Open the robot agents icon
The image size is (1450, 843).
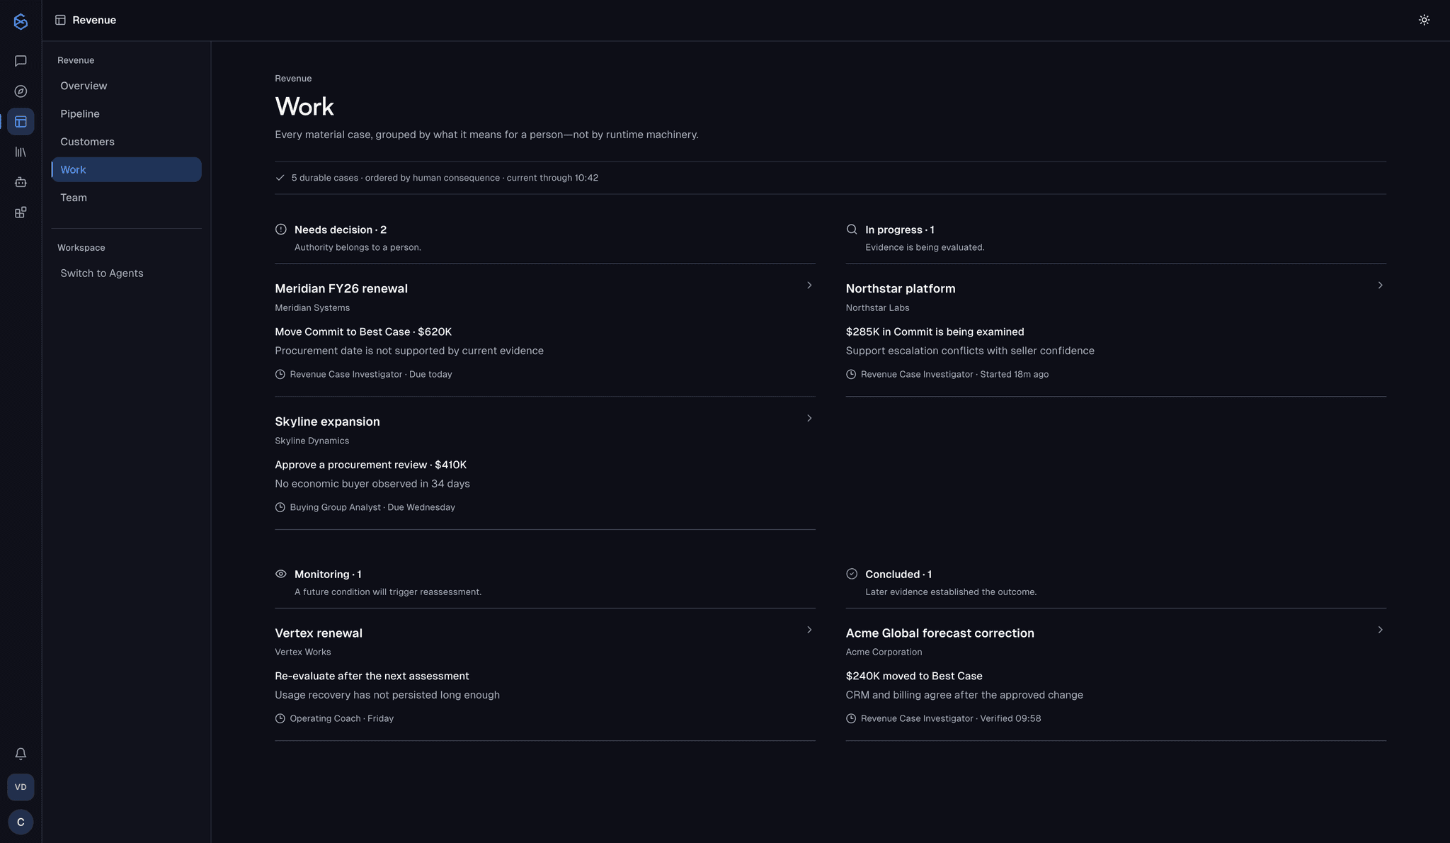point(21,182)
